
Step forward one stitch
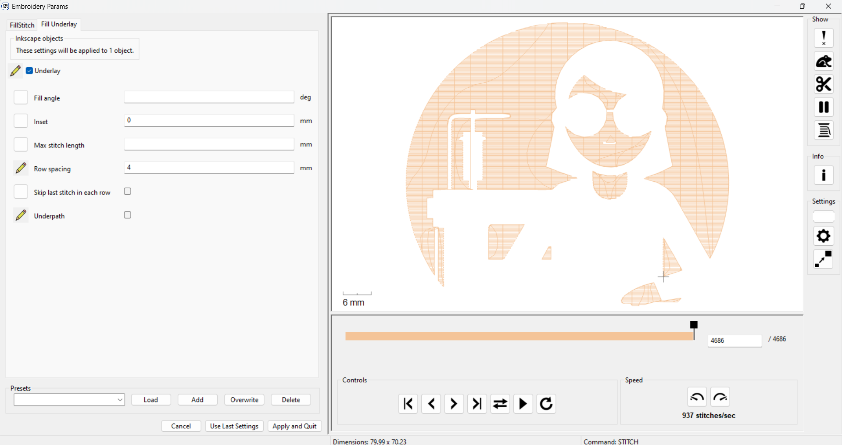[454, 404]
